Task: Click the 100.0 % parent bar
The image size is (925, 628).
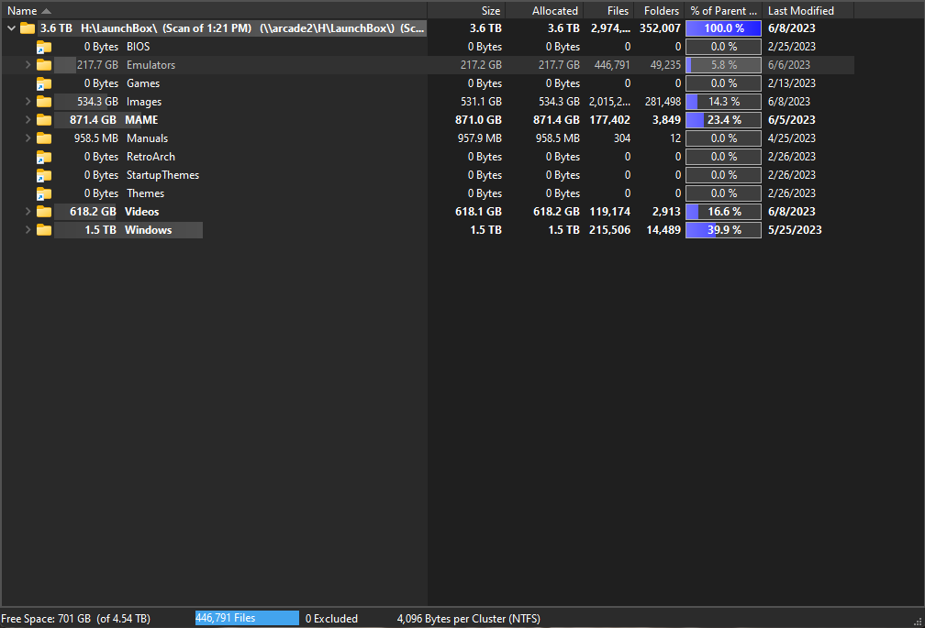Action: (723, 28)
